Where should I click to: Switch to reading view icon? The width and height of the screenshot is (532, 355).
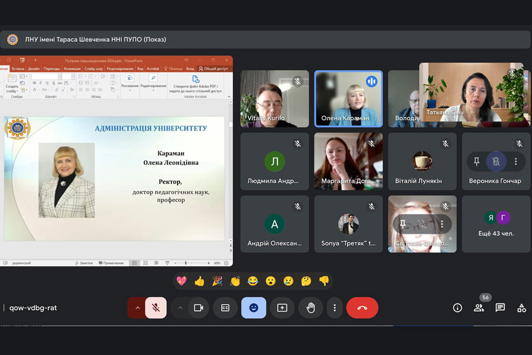tap(157, 263)
